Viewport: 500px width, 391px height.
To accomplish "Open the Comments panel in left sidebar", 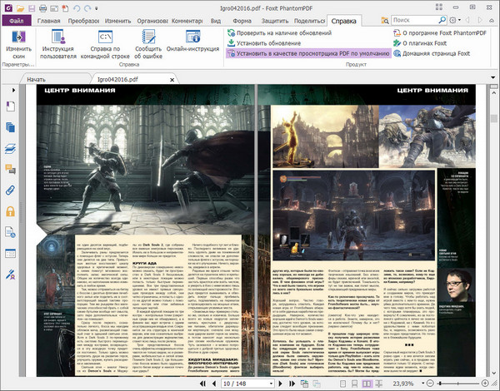I will tap(11, 170).
